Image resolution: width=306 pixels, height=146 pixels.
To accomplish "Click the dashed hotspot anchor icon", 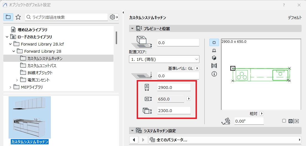I will 296,121.
